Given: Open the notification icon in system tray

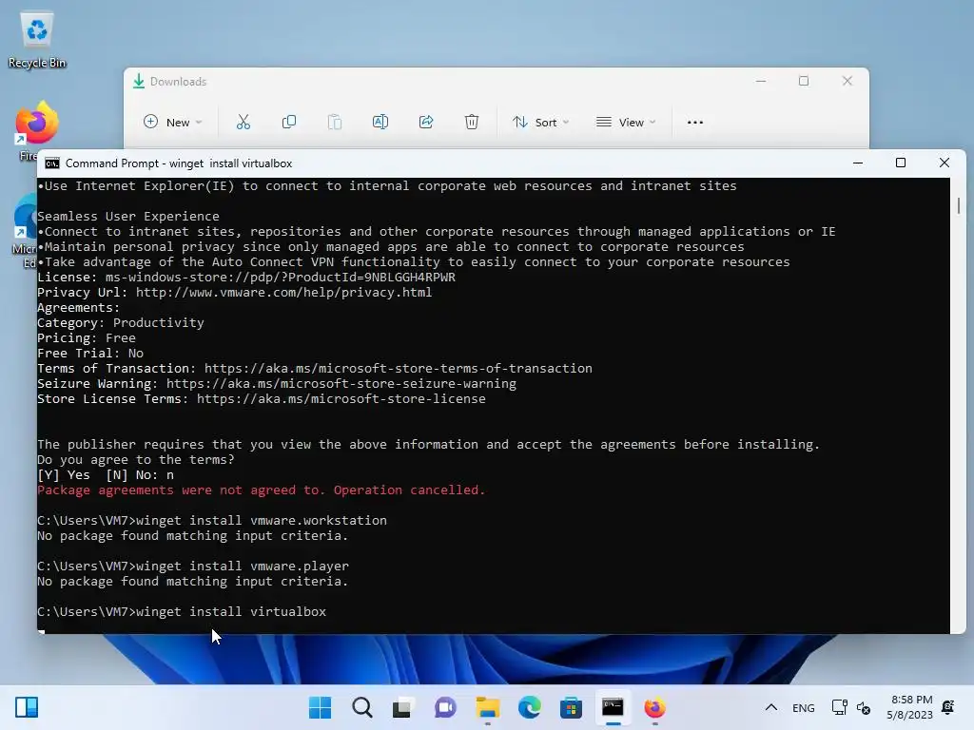Looking at the screenshot, I should click(x=948, y=707).
